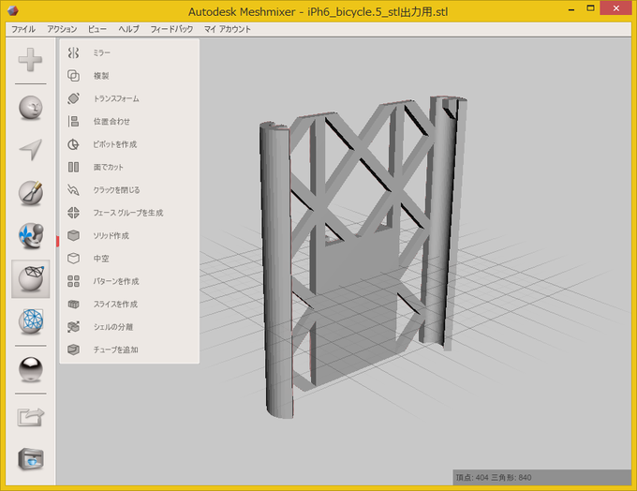Viewport: 637px width, 491px height.
Task: Select the パターンを作成 label
Action: tap(116, 281)
